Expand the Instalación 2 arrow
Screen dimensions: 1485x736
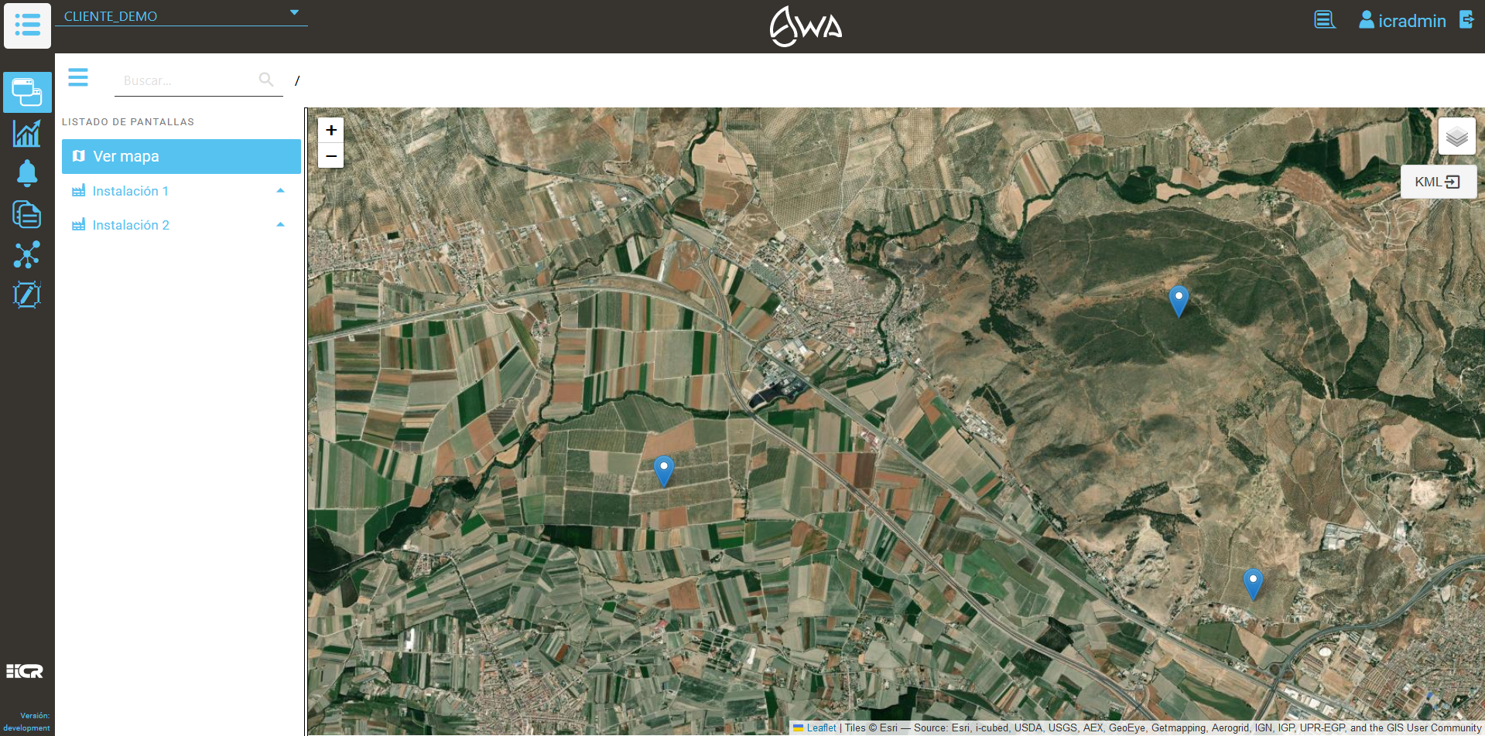pos(281,225)
